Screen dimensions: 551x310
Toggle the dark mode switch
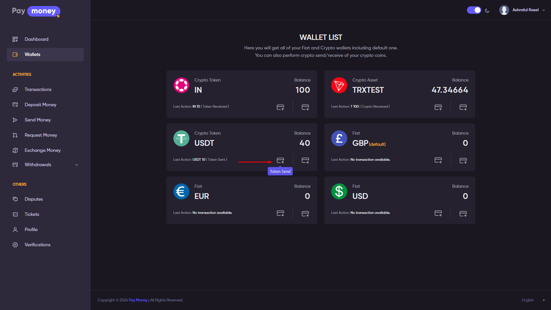click(474, 10)
